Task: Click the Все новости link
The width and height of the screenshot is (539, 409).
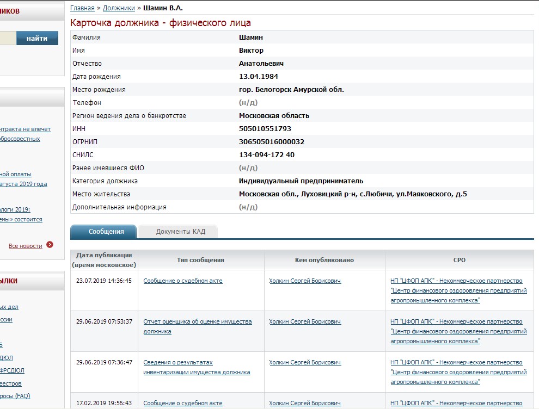Action: coord(26,246)
